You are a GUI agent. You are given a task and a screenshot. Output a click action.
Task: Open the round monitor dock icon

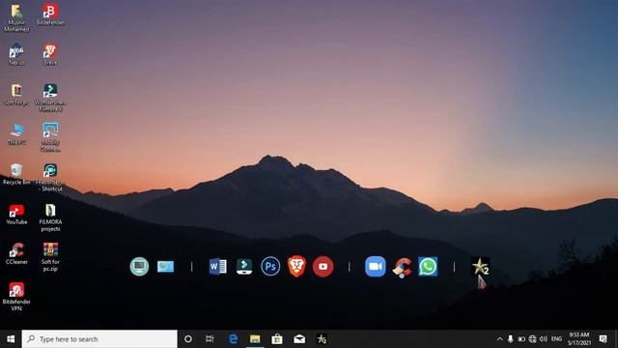click(139, 267)
